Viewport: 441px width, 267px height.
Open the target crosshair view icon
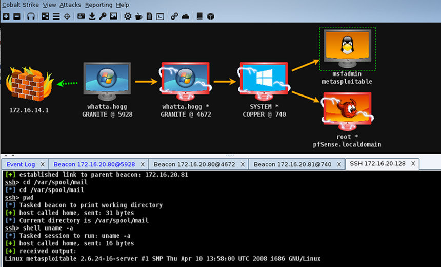click(67, 16)
